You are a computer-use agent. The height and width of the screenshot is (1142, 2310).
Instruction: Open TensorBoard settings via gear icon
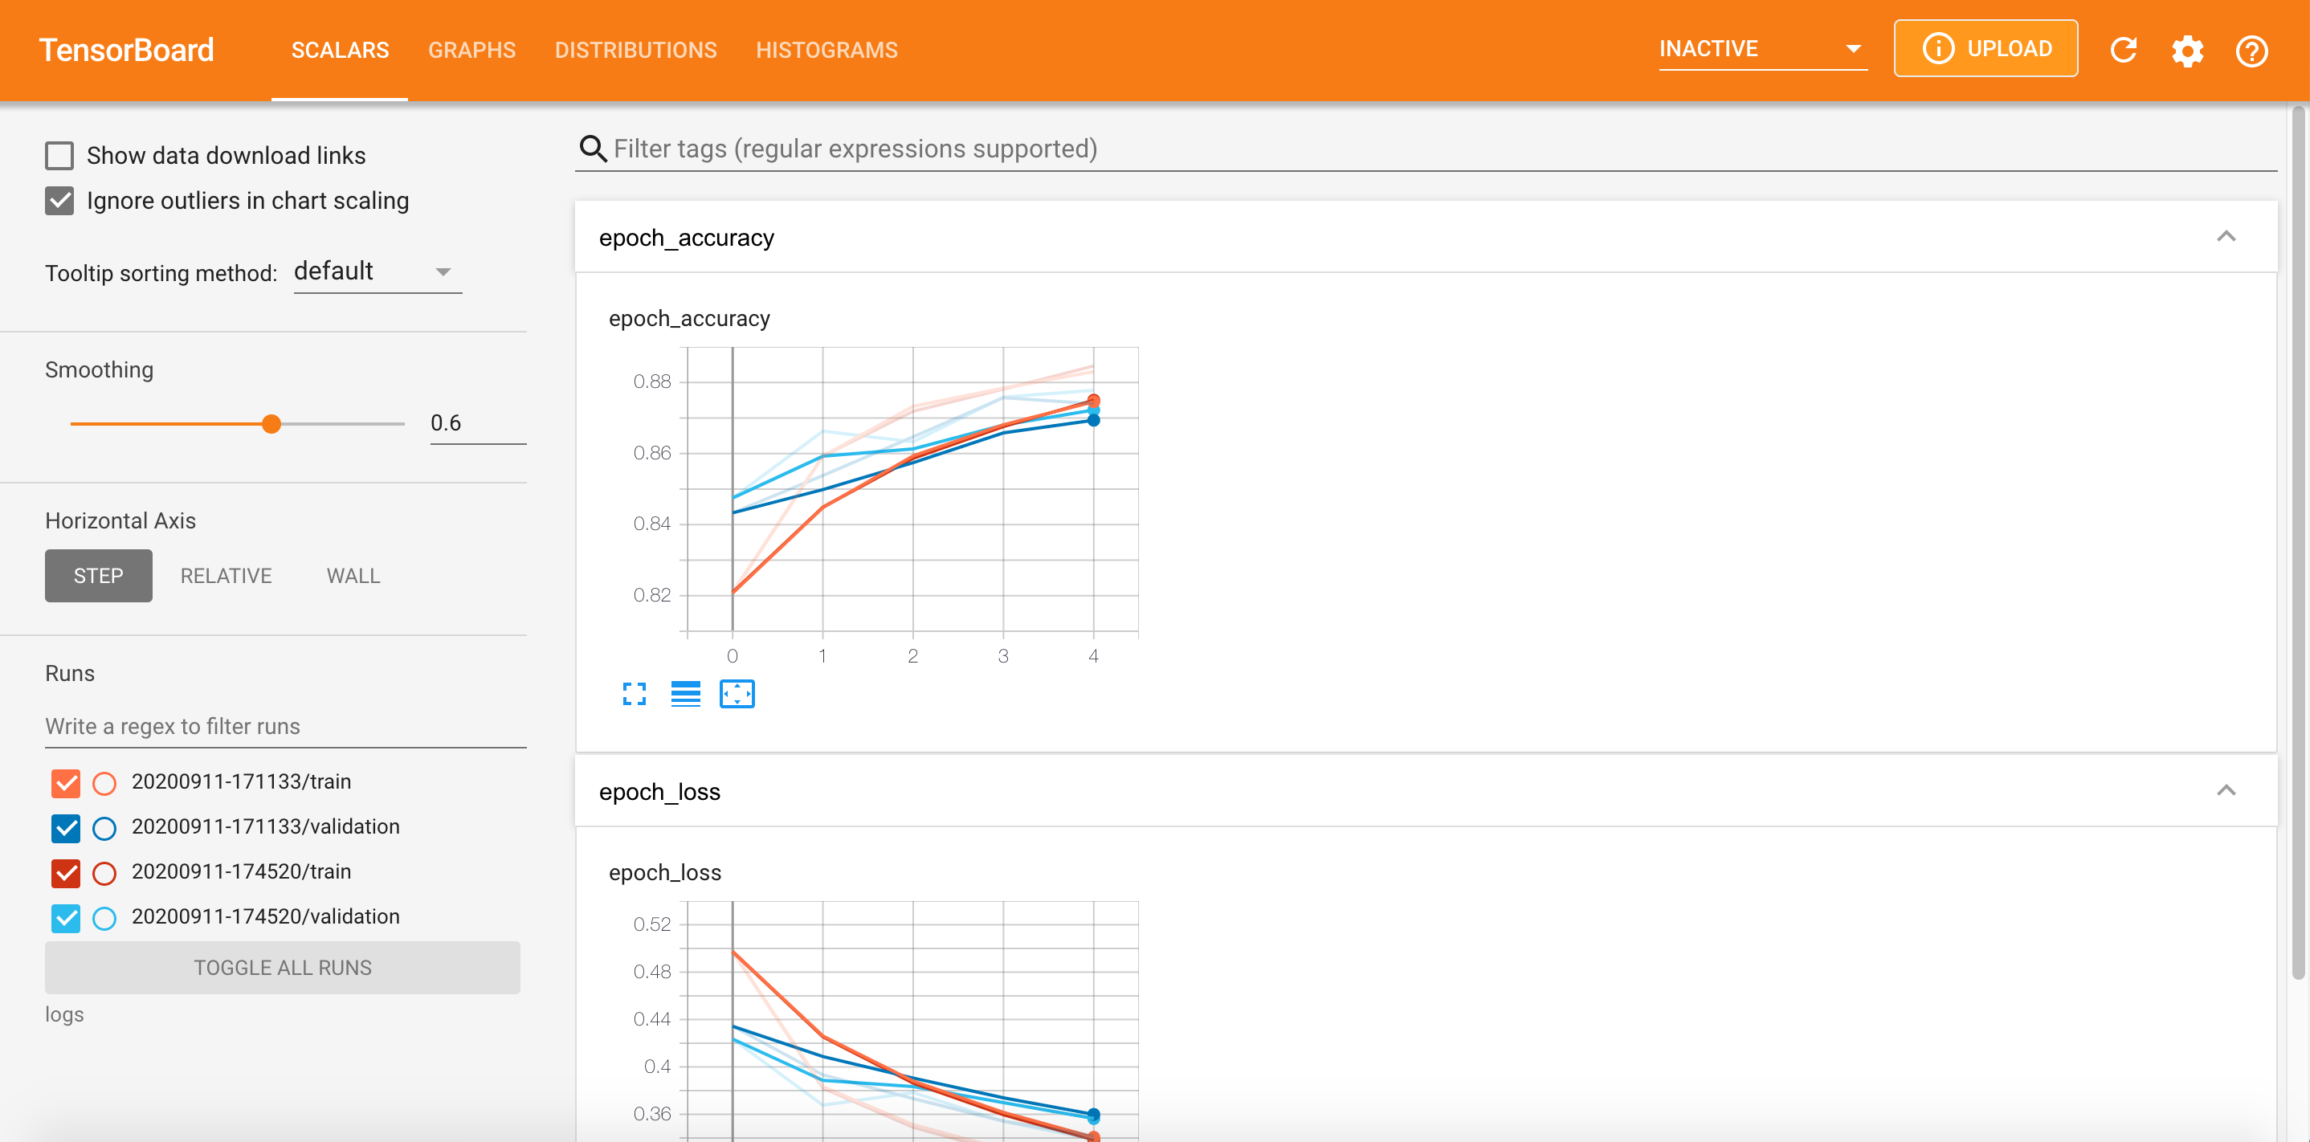pos(2187,51)
